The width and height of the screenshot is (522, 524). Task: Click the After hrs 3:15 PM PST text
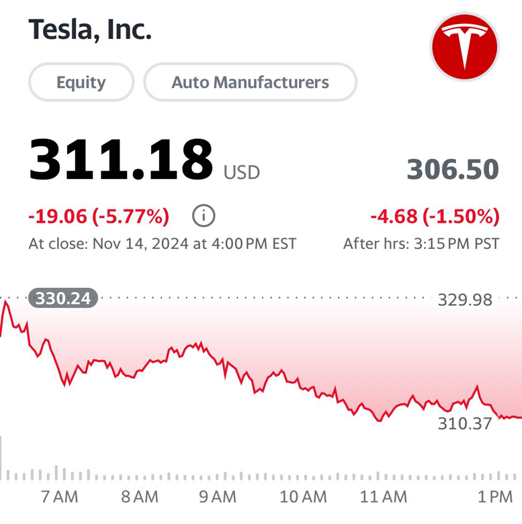click(421, 244)
